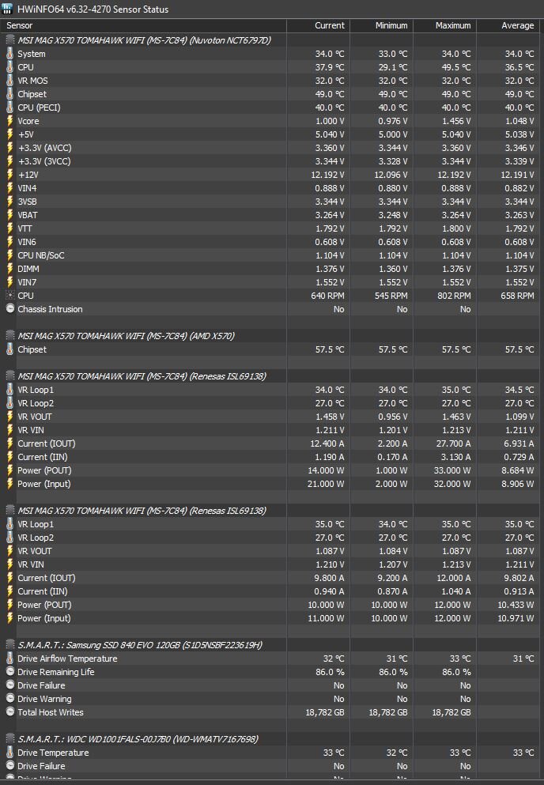Viewport: 544px width, 785px height.
Task: Click the lightning bolt icon beside +5V
Action: (9, 134)
